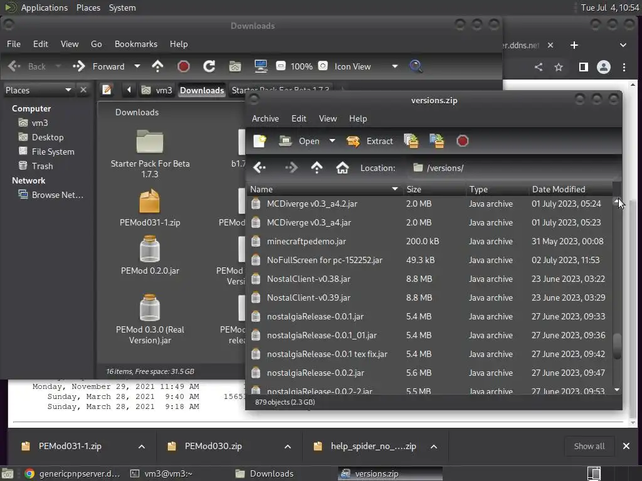642x481 pixels.
Task: Open Icon View mode dropdown
Action: coord(366,66)
